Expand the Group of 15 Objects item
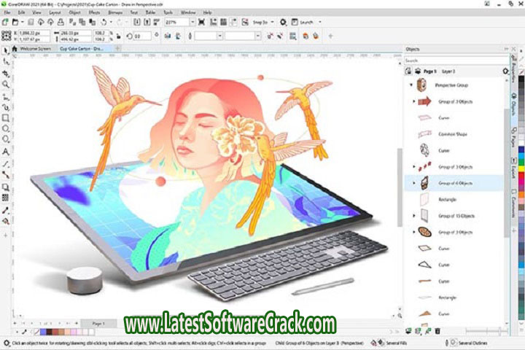Image resolution: width=525 pixels, height=350 pixels. coord(414,216)
